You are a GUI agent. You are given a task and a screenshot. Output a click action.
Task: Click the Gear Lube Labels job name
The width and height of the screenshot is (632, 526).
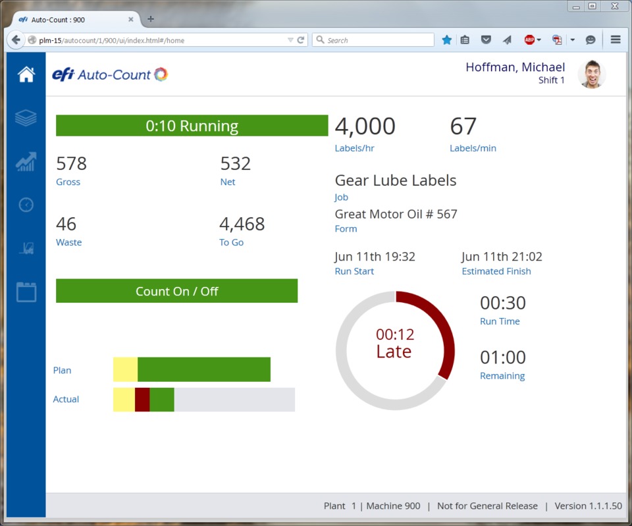coord(396,180)
